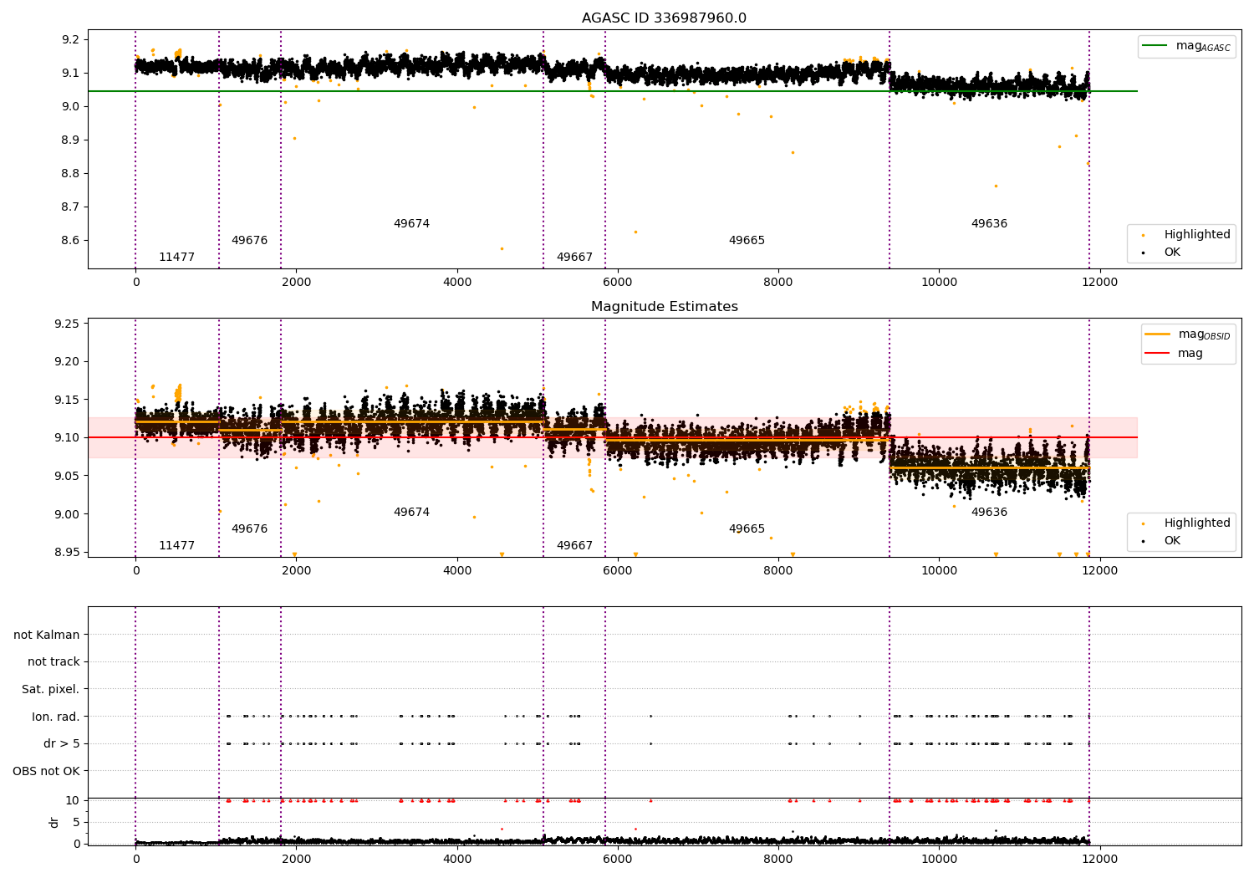The width and height of the screenshot is (1254, 878).
Task: Click the y-axis tick 10 in dr panel
Action: 73,800
